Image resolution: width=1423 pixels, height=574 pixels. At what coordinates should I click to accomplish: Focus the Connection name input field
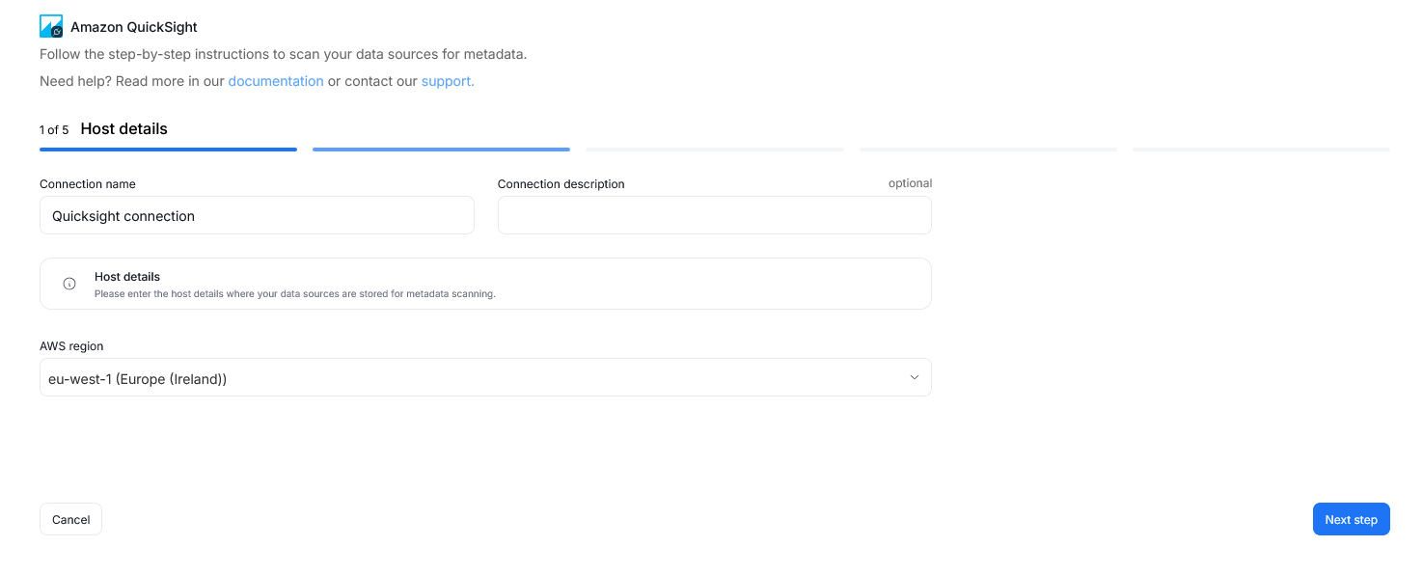[x=257, y=215]
